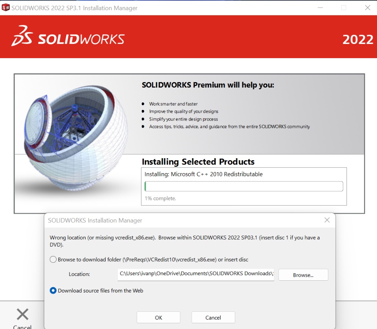Screen dimensions: 377x329
Task: Click the disabled maximize window button
Action: click(344, 8)
